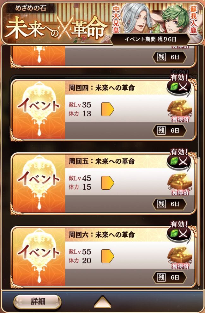Image resolution: width=205 pixels, height=313 pixels.
Task: Tap the イベント emblem of 周回四 stage
Action: pyautogui.click(x=39, y=110)
